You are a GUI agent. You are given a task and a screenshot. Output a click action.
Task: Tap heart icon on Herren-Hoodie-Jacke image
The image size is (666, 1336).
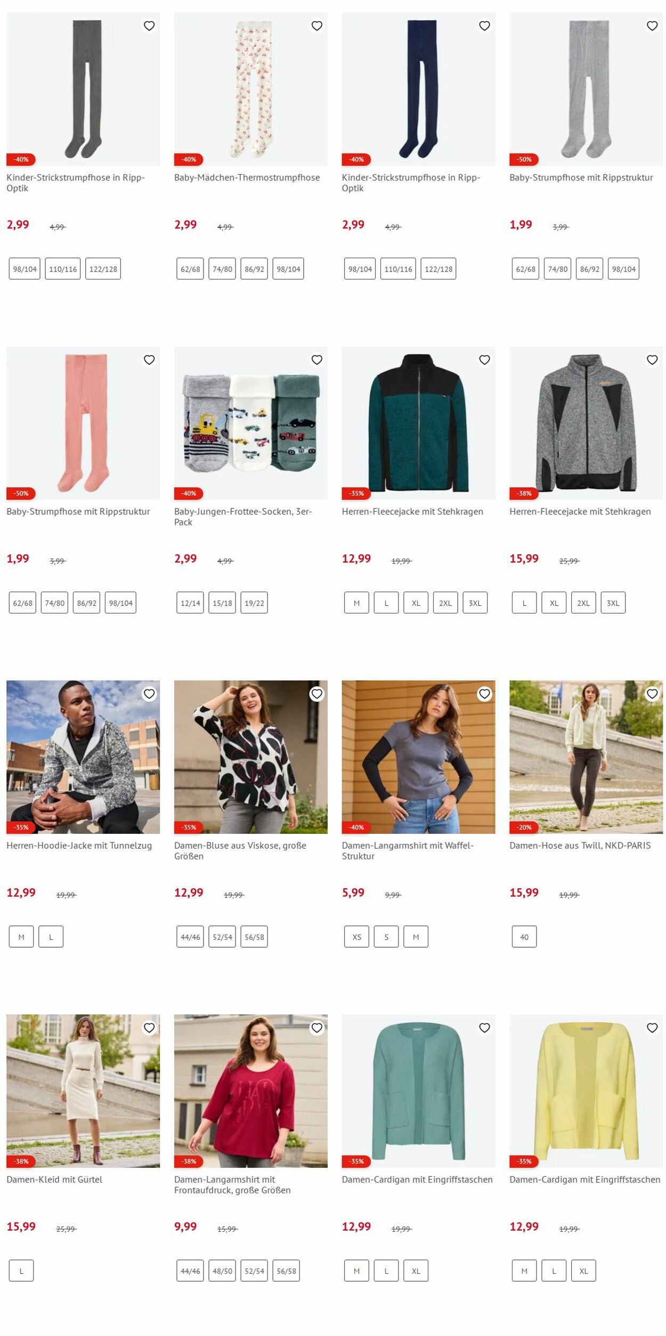149,694
